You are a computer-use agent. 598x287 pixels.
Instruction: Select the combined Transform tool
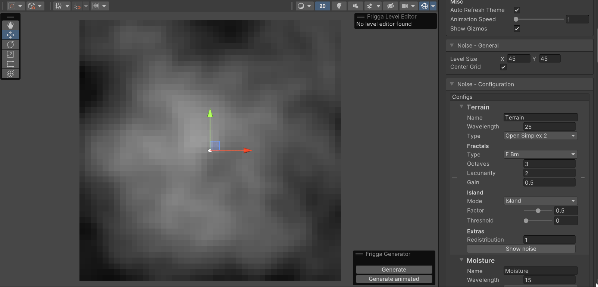coord(10,74)
